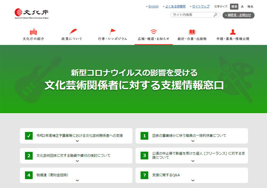
Task: Follow the English link
Action: point(153,6)
